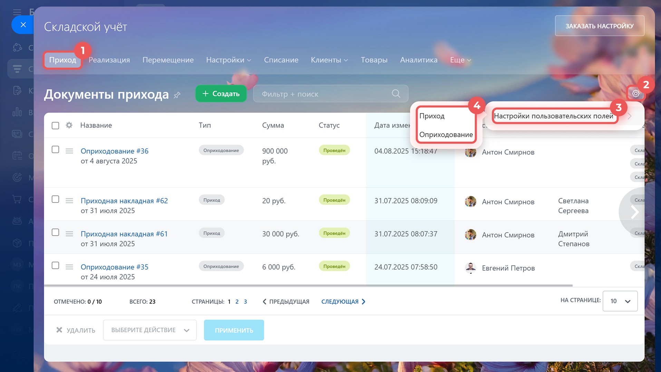Click Предыдущая page link

286,302
